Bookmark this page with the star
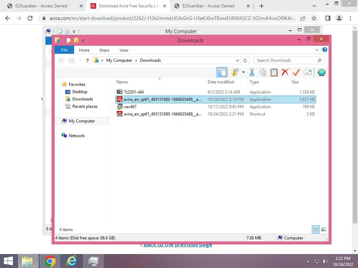The height and width of the screenshot is (268, 358). 314,18
